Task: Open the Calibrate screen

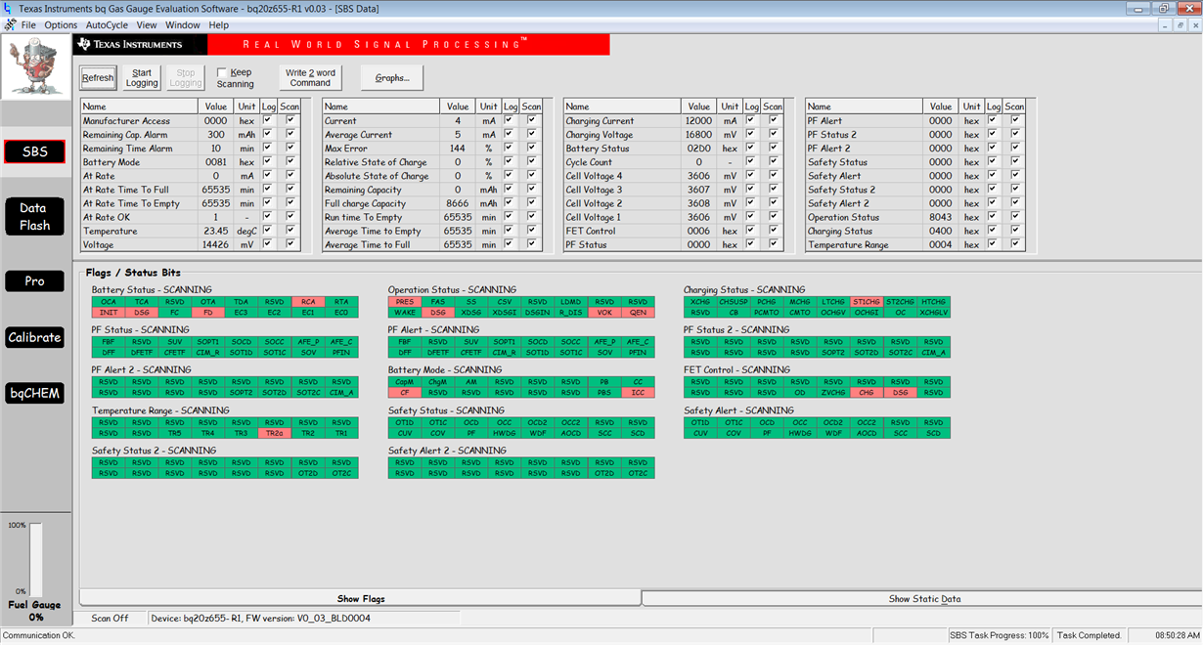Action: 34,337
